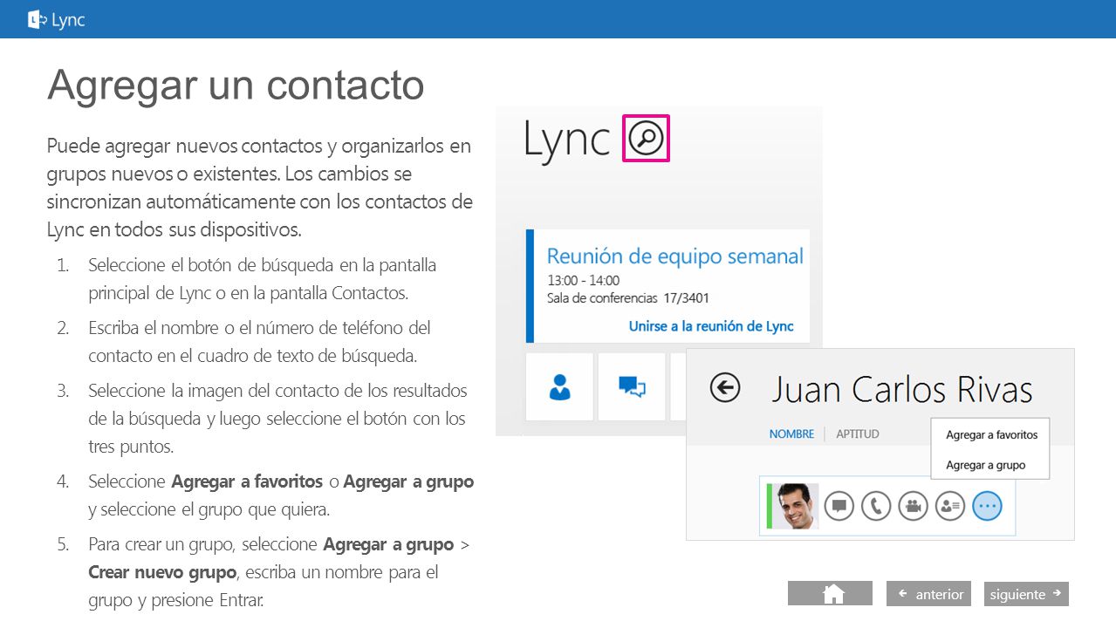The height and width of the screenshot is (628, 1116).
Task: Click the large Lync title in screenshot
Action: (x=567, y=140)
